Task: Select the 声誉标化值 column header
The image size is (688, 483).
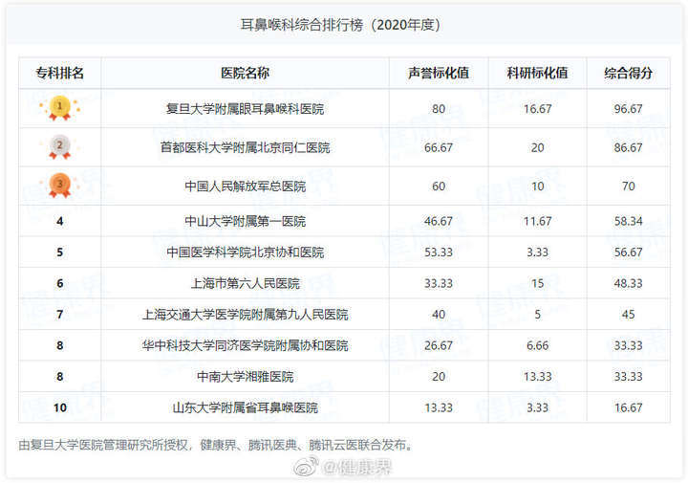Action: coord(439,73)
